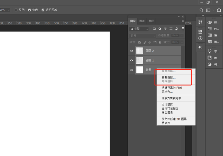Open the Gradients panel icon
Viewport: 223px width, 156px height.
point(210,35)
